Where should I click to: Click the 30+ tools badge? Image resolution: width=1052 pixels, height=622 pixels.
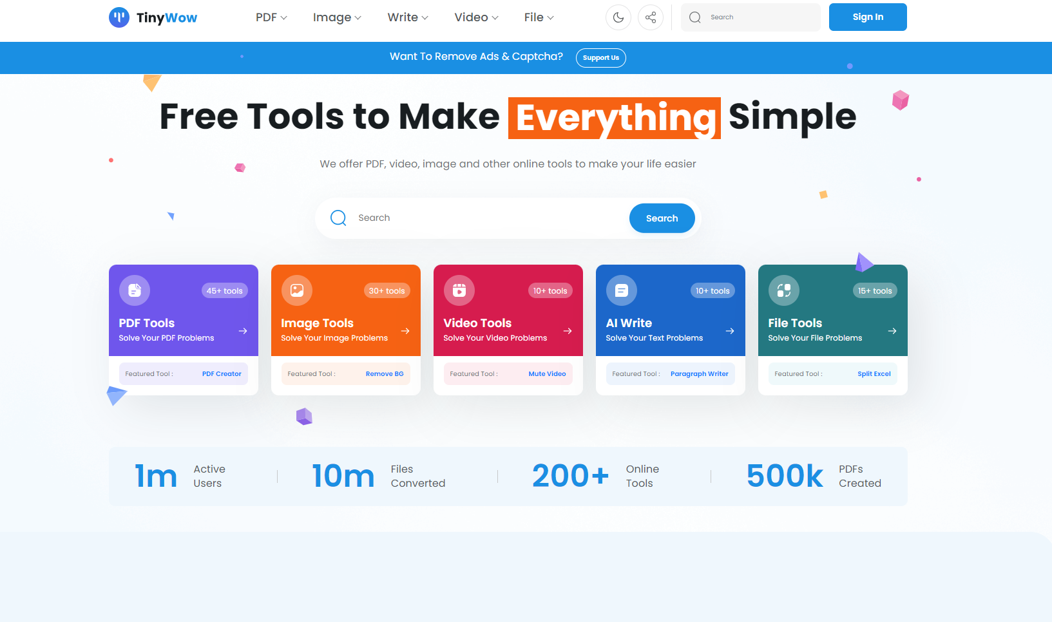pos(387,291)
